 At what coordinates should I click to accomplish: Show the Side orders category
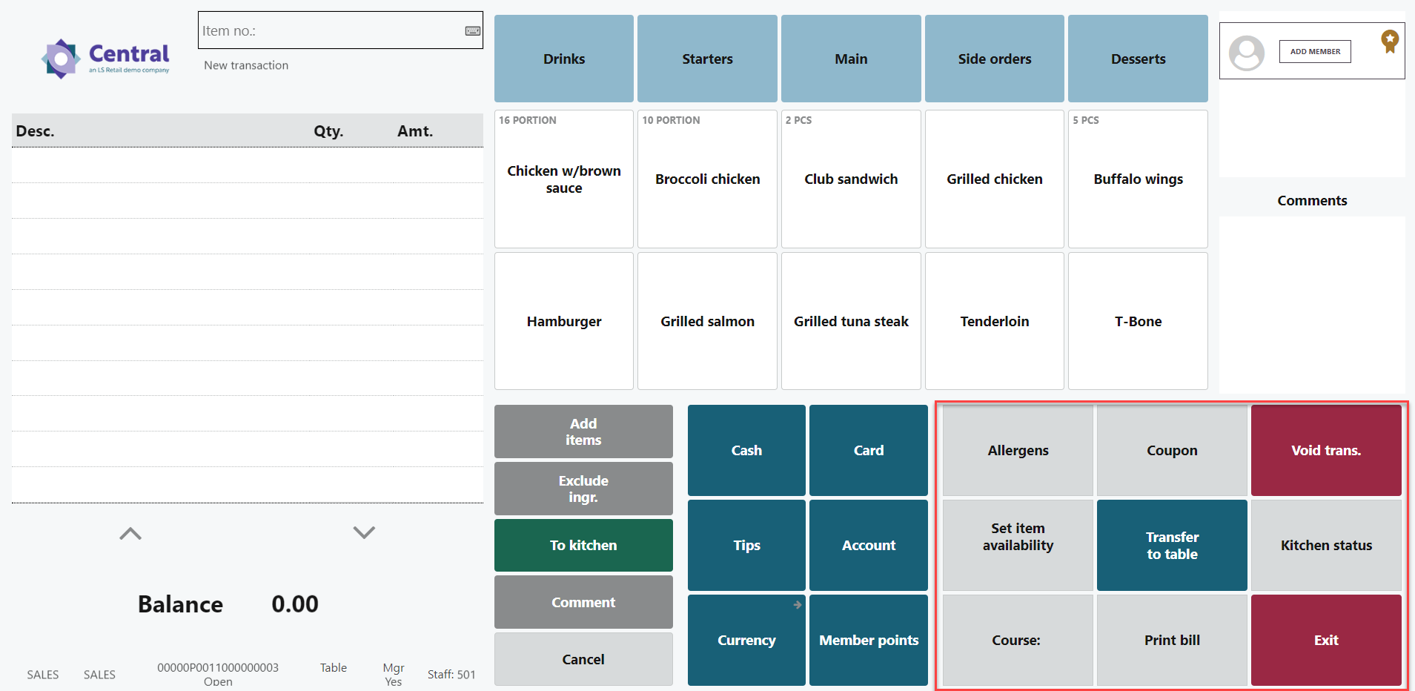click(x=994, y=59)
